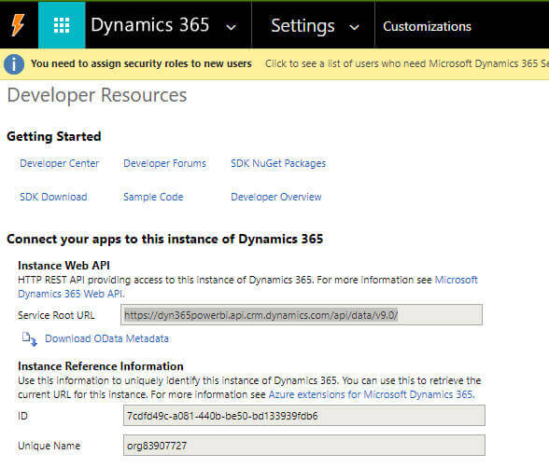
Task: Open Azure extensions for Microsoft Dynamics 365 link
Action: pyautogui.click(x=372, y=394)
